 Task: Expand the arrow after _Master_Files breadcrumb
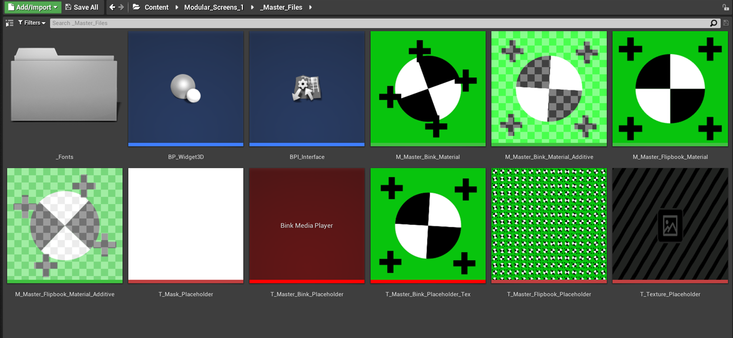(x=310, y=7)
